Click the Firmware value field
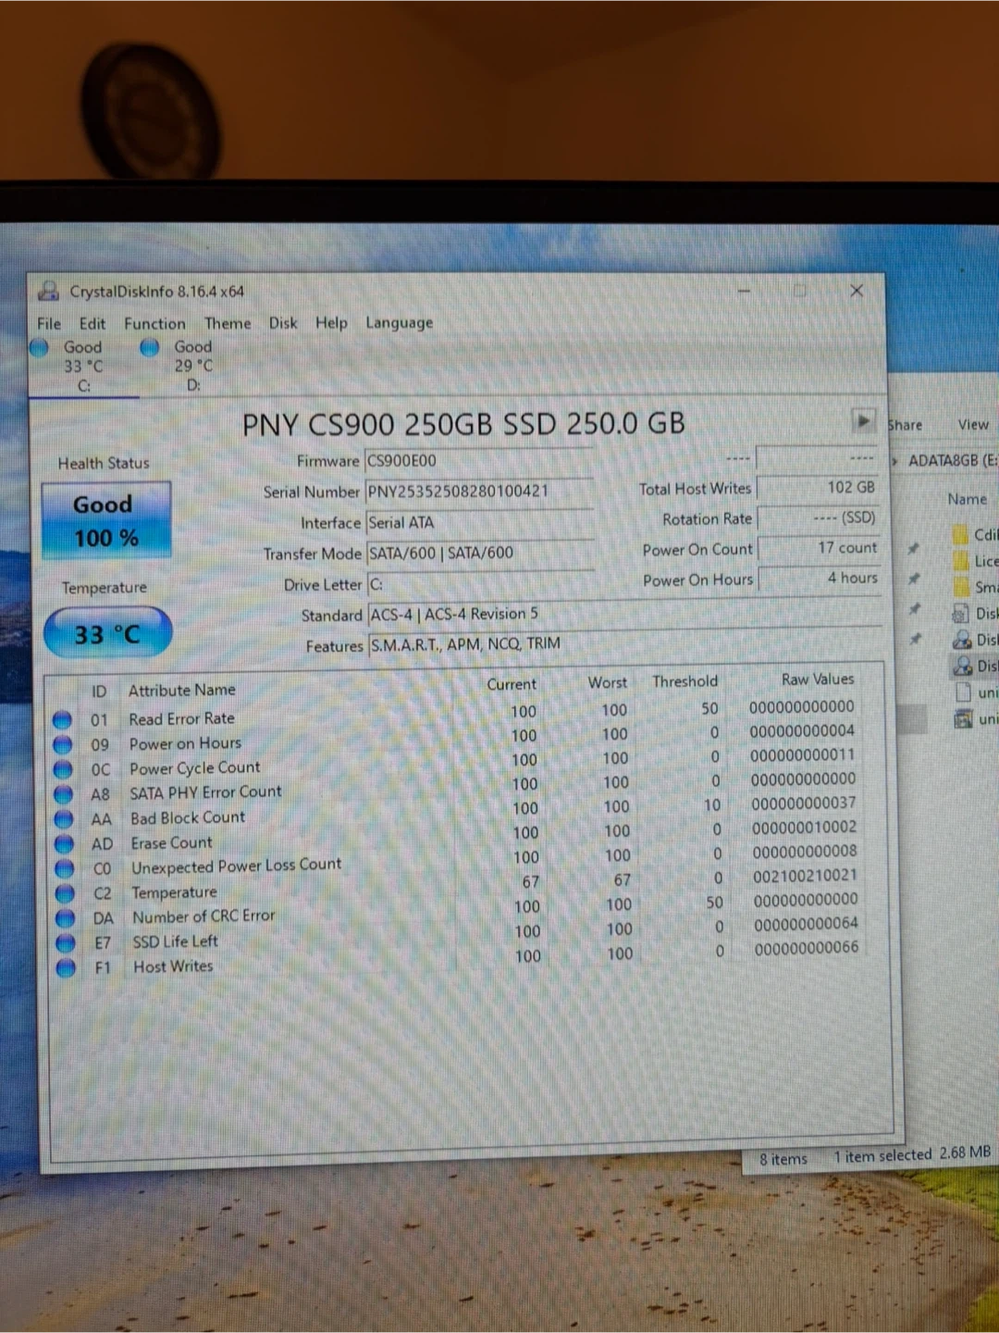Image resolution: width=999 pixels, height=1333 pixels. click(x=478, y=461)
